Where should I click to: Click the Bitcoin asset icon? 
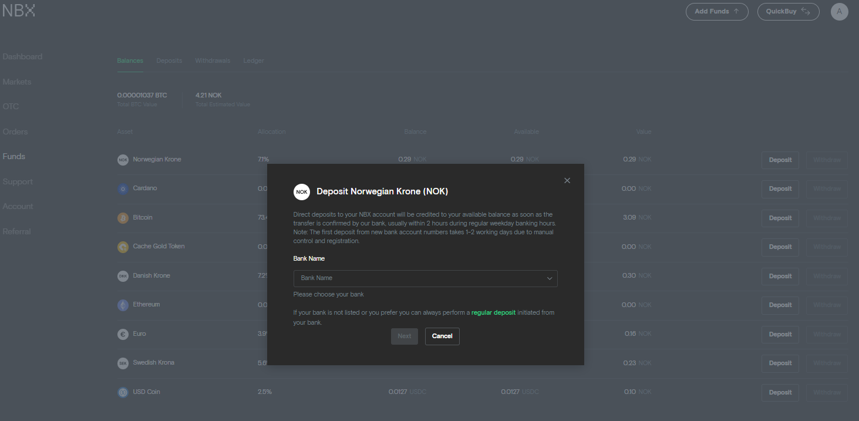click(x=123, y=218)
